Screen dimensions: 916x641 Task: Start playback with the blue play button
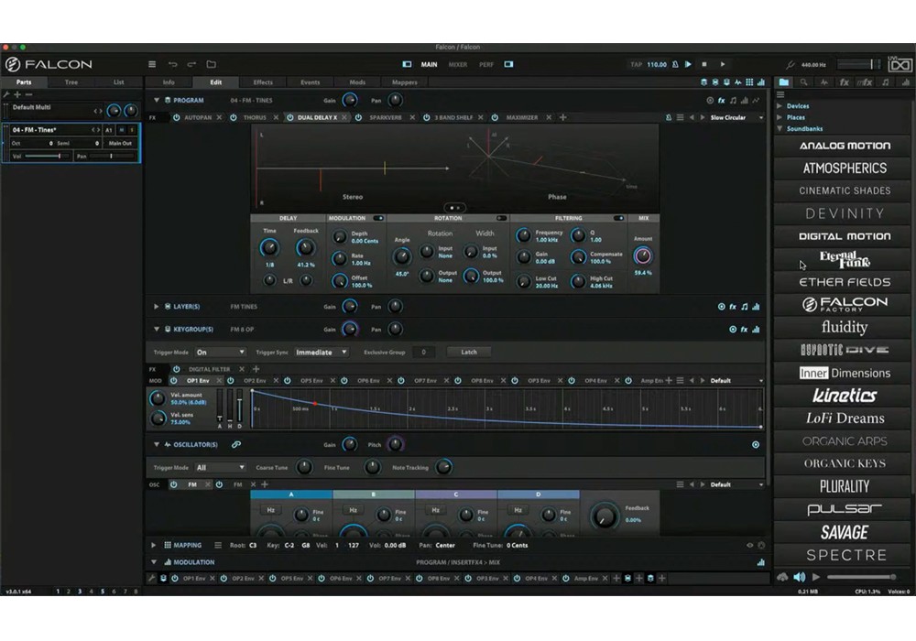coord(688,64)
